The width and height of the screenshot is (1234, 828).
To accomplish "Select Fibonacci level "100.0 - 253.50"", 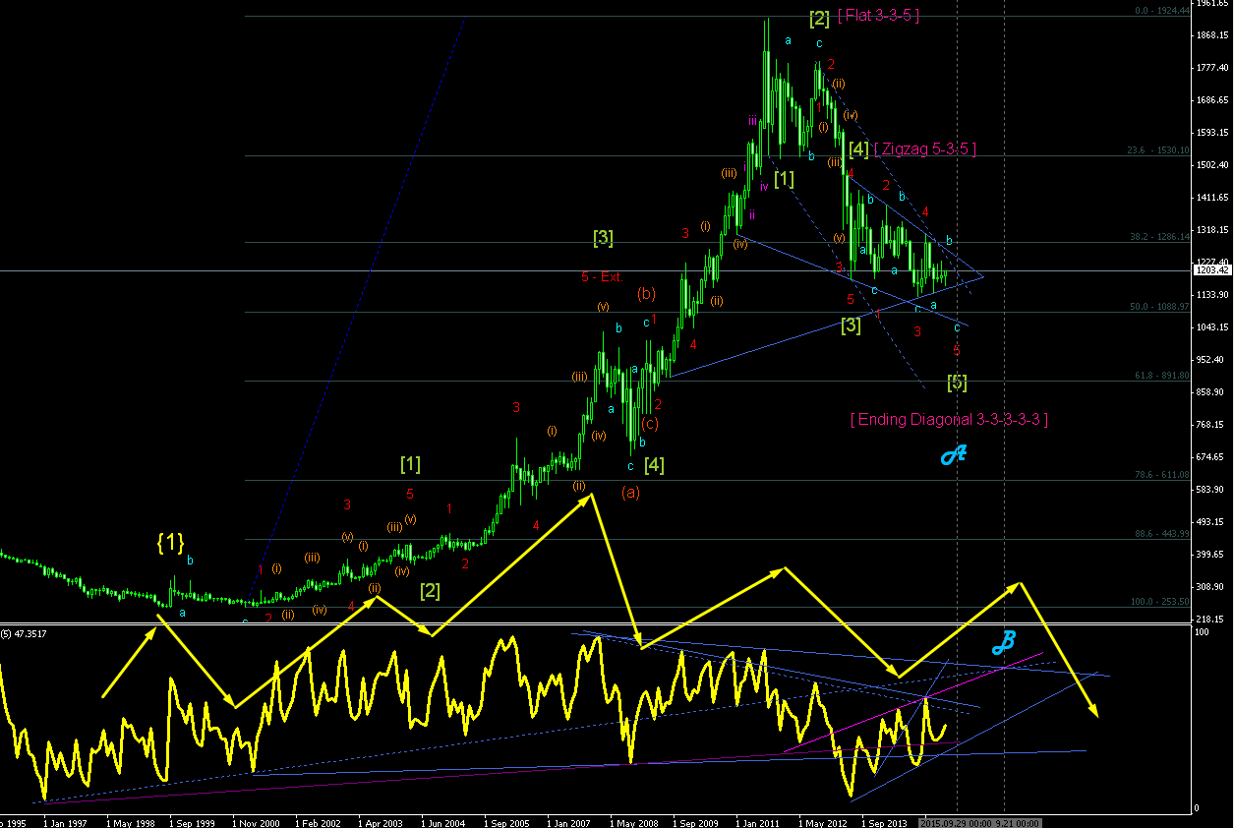I will [x=1159, y=602].
